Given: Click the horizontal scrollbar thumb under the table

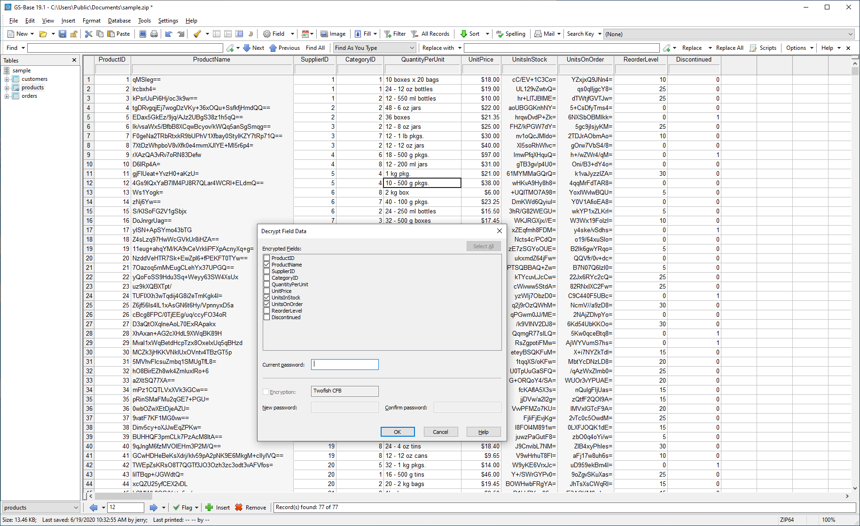Looking at the screenshot, I should [x=124, y=496].
